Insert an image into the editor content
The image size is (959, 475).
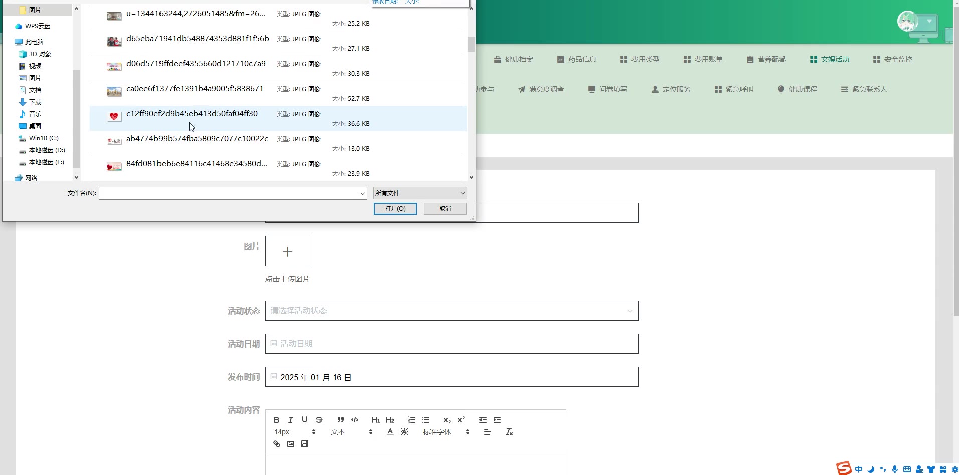[x=290, y=444]
